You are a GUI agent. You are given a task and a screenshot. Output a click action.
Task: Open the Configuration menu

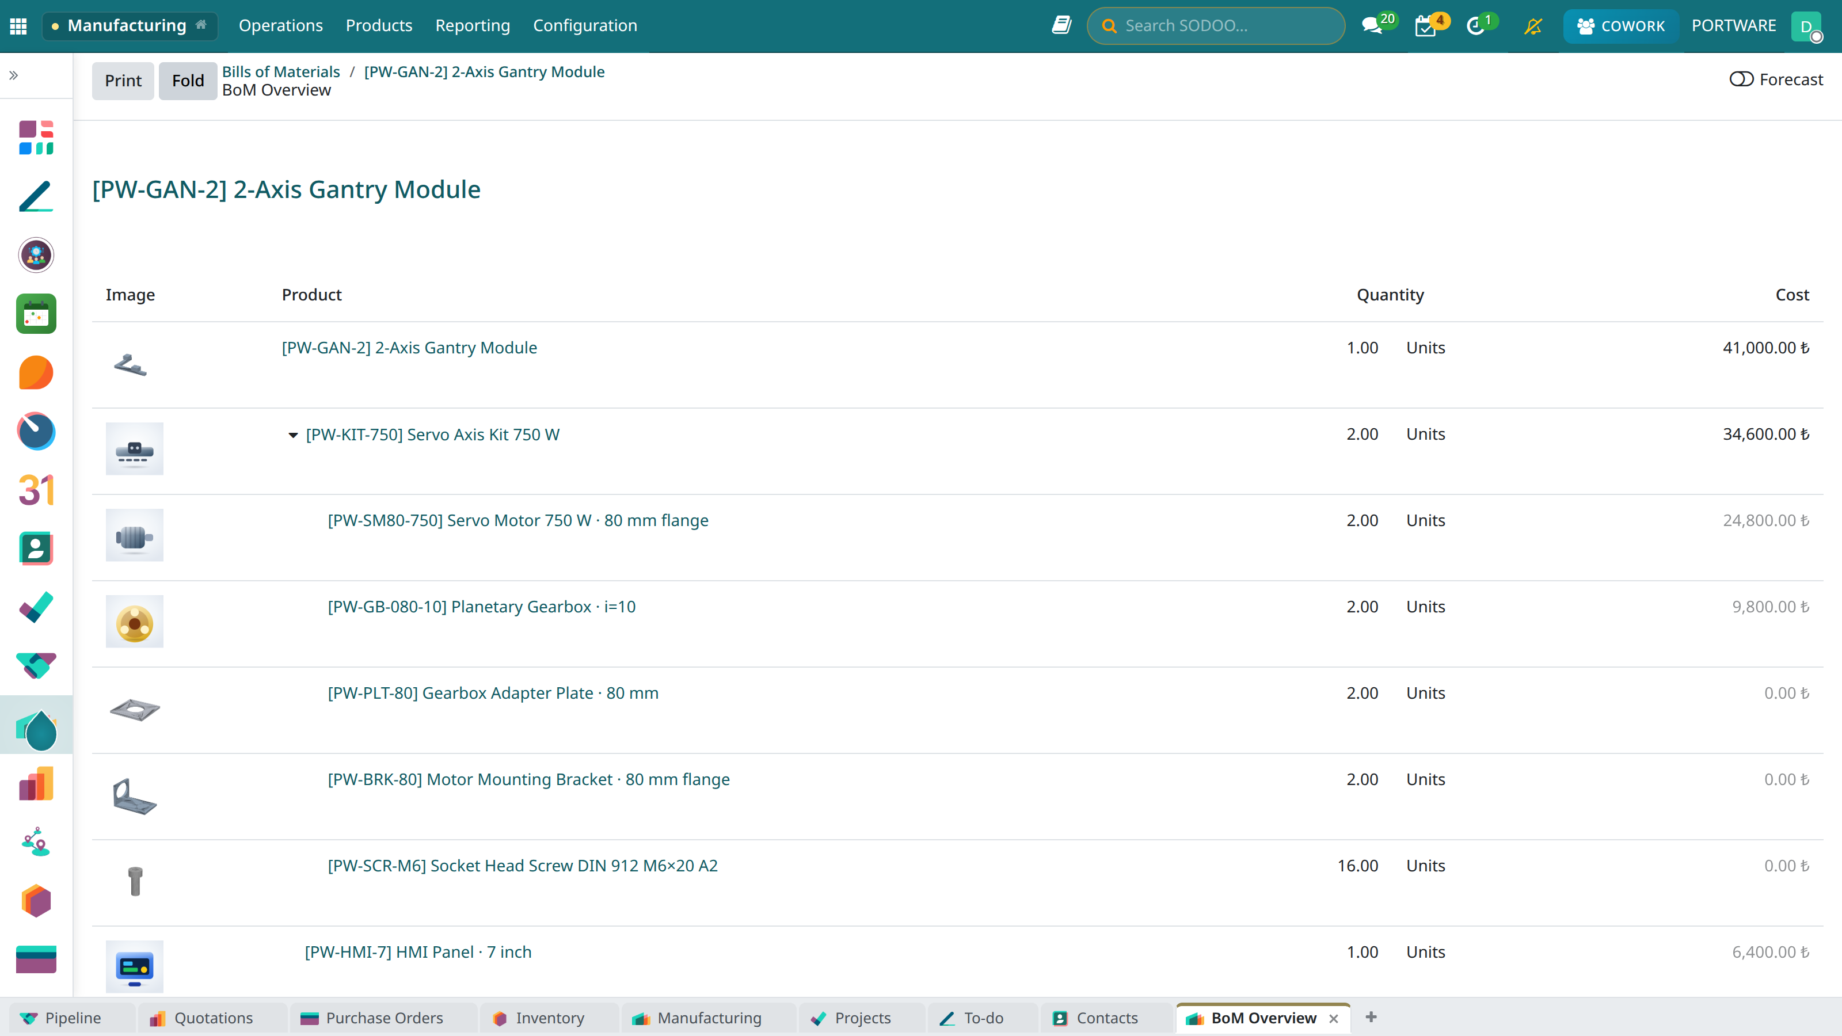click(x=585, y=26)
